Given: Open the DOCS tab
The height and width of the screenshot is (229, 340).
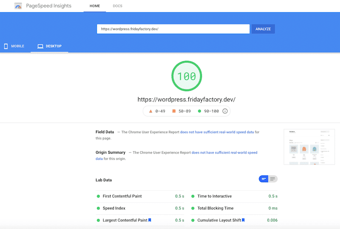Looking at the screenshot, I should pos(117,6).
